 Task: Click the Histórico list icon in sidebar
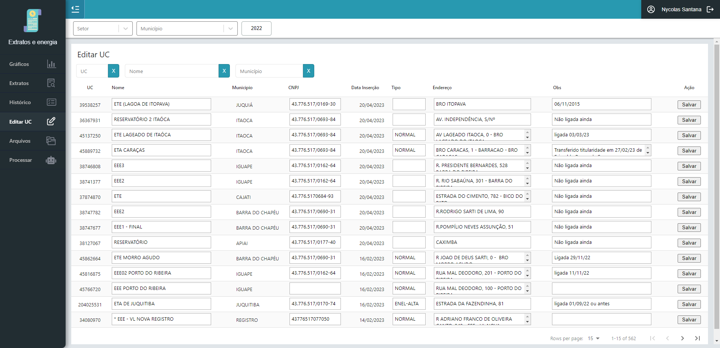point(51,102)
